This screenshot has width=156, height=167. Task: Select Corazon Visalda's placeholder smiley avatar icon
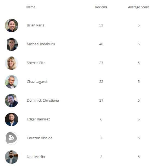12,138
